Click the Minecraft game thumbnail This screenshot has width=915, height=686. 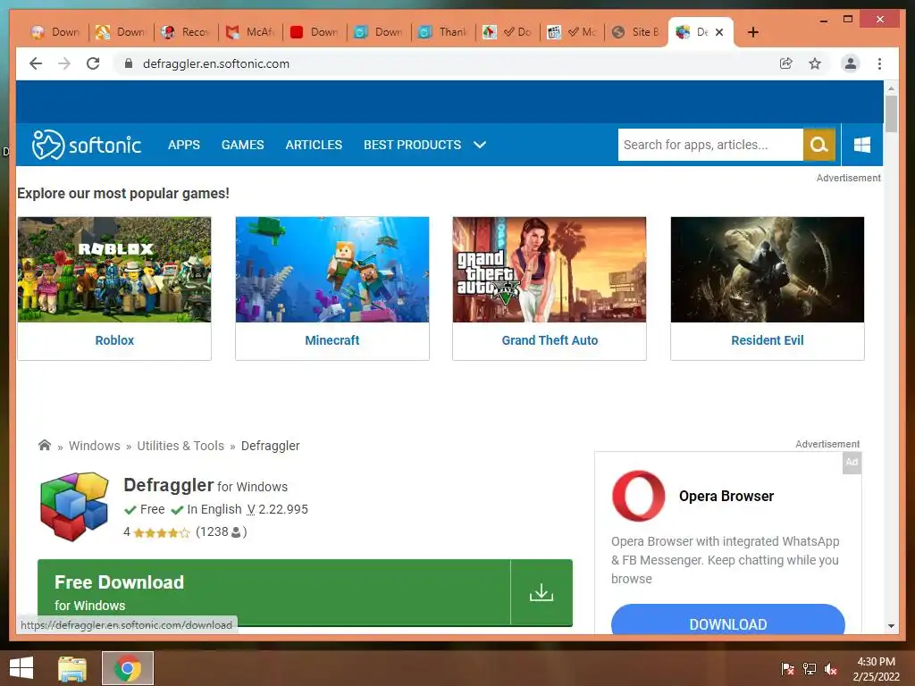[332, 270]
